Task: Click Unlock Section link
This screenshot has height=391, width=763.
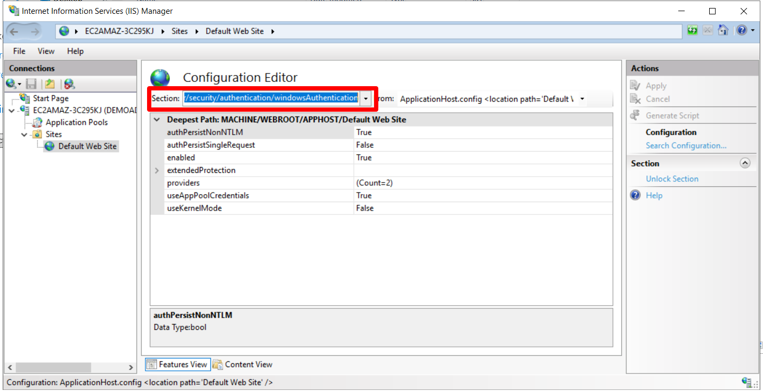Action: point(672,179)
